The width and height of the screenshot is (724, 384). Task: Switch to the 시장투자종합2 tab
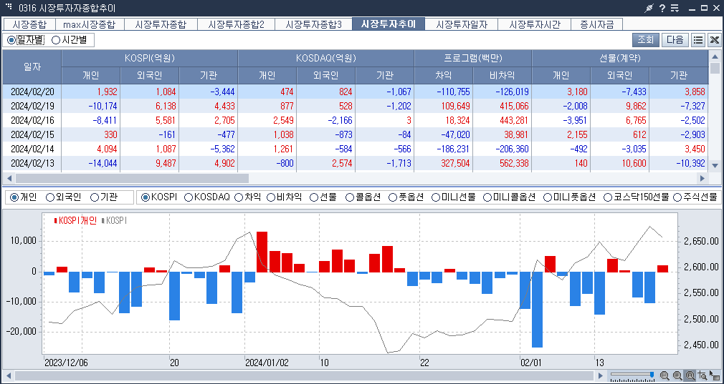point(236,24)
